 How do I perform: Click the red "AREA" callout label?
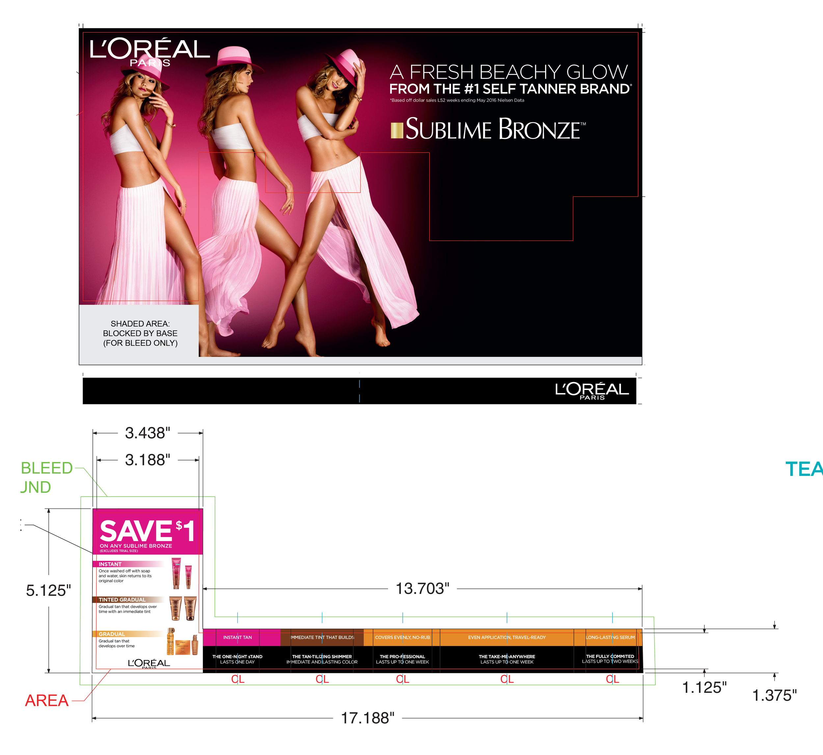[x=47, y=700]
